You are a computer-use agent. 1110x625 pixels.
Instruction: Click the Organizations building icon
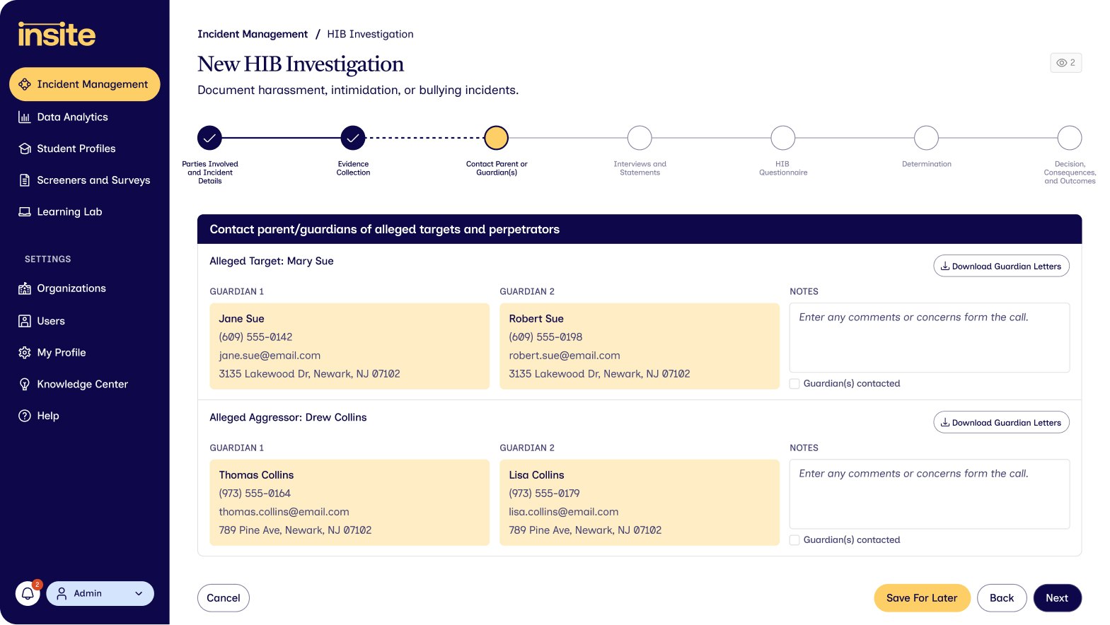click(x=25, y=288)
